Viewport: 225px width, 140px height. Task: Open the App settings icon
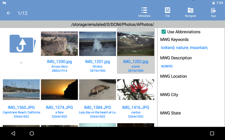tap(213, 12)
